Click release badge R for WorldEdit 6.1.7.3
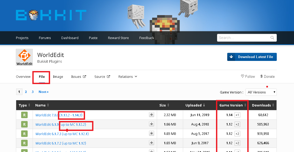Screen dimensions: 294x152 pyautogui.click(x=24, y=134)
